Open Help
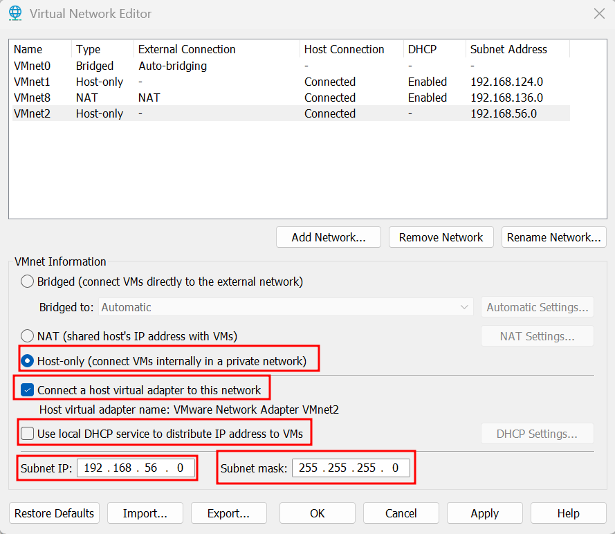Viewport: 615px width, 534px height. pyautogui.click(x=569, y=513)
